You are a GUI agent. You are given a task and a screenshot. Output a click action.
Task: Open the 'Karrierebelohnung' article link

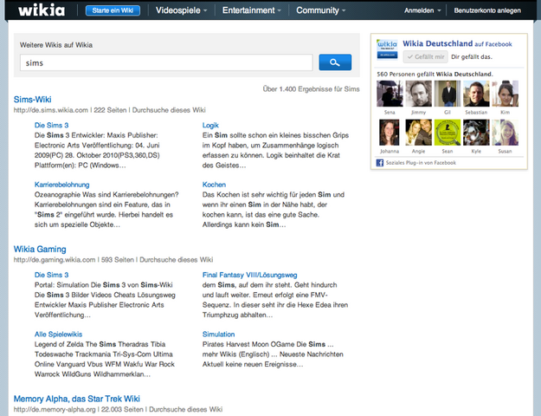coord(61,185)
